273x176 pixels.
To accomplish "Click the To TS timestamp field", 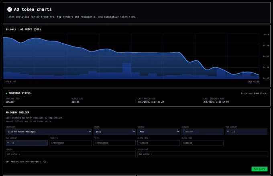I will click(x=114, y=143).
